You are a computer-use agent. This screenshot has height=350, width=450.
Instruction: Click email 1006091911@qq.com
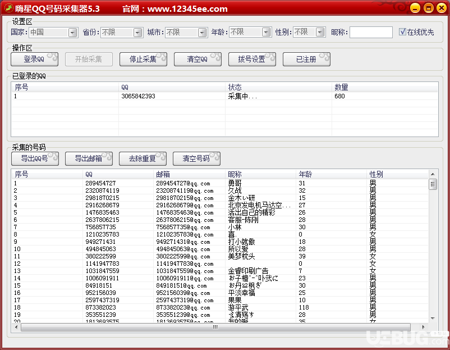(x=185, y=278)
